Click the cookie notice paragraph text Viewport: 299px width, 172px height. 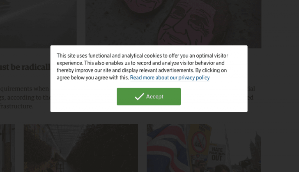pos(142,67)
